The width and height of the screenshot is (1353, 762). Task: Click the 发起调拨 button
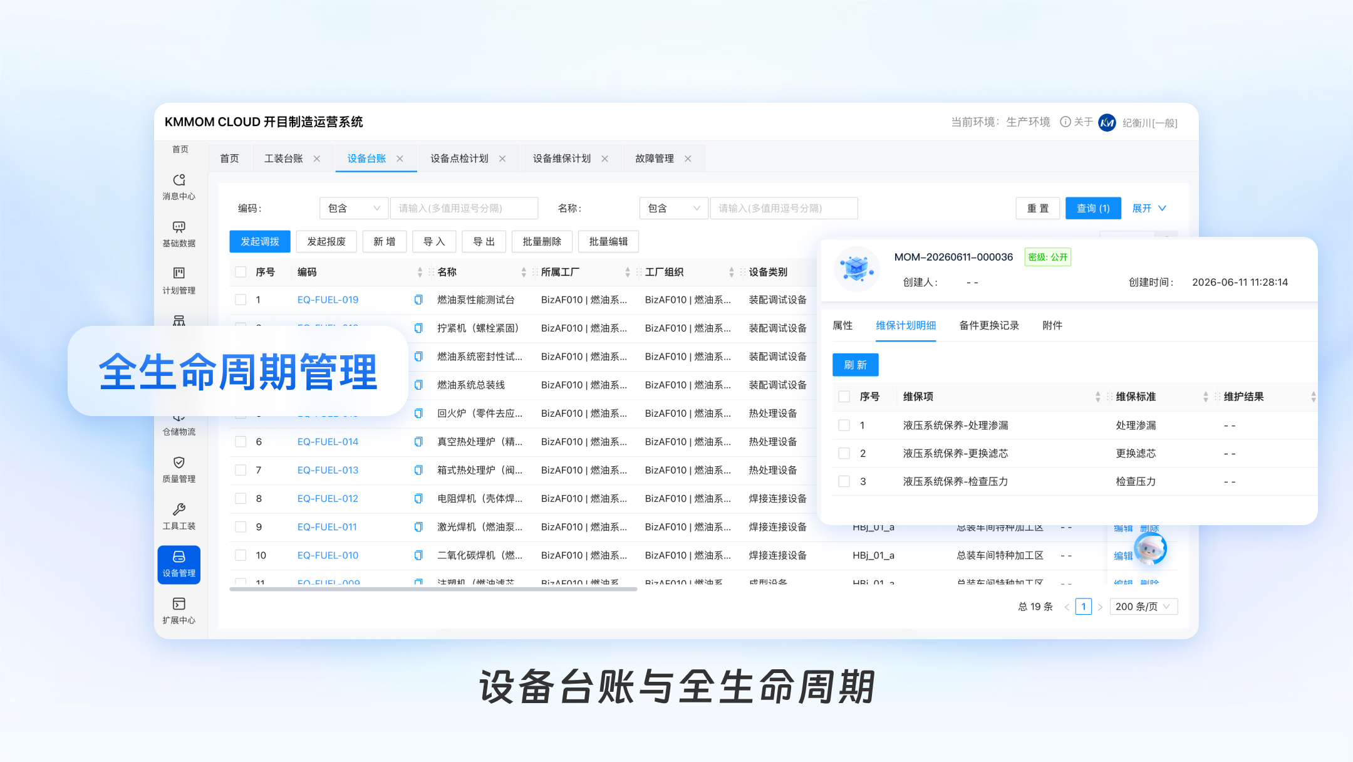260,241
